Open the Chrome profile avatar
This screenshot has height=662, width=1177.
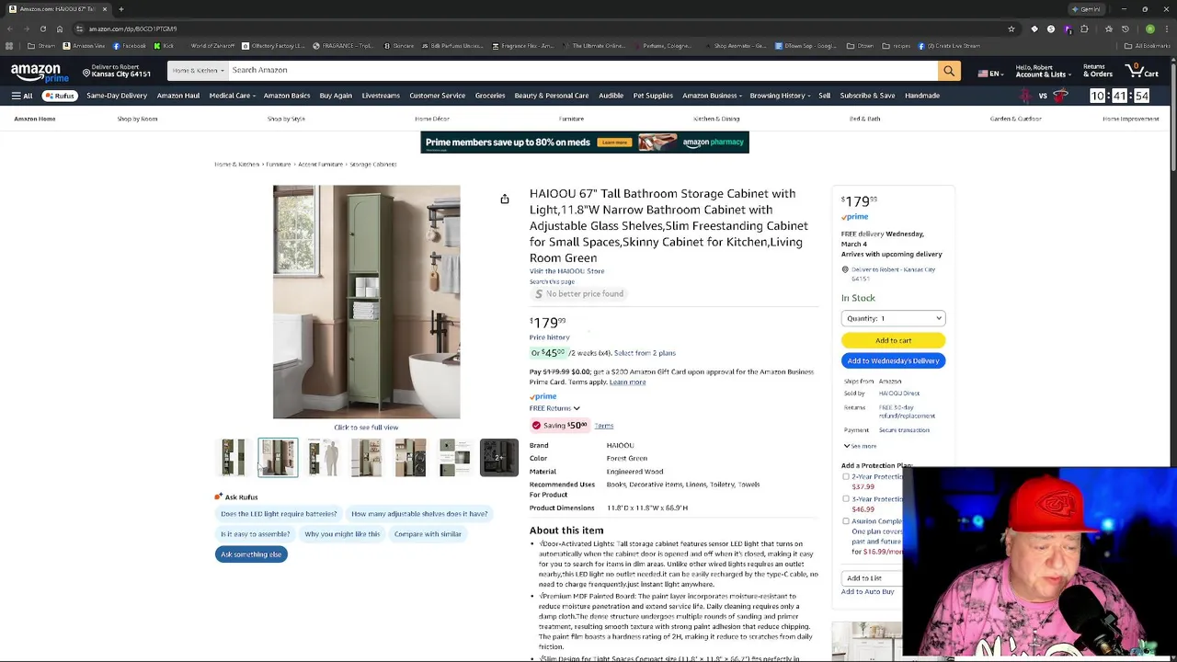point(1149,29)
